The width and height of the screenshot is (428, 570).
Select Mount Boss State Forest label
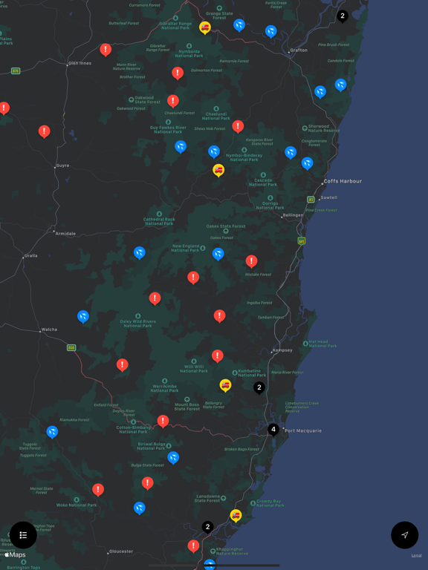point(187,407)
